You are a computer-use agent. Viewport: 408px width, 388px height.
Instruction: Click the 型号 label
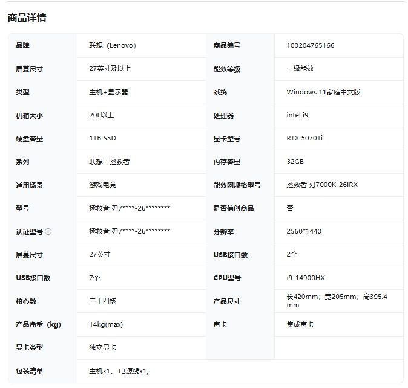click(22, 208)
